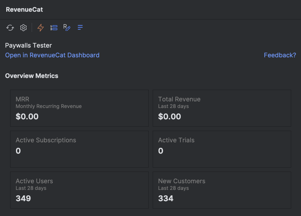Image resolution: width=301 pixels, height=216 pixels.
Task: Open the numbered list icon
Action: click(54, 28)
